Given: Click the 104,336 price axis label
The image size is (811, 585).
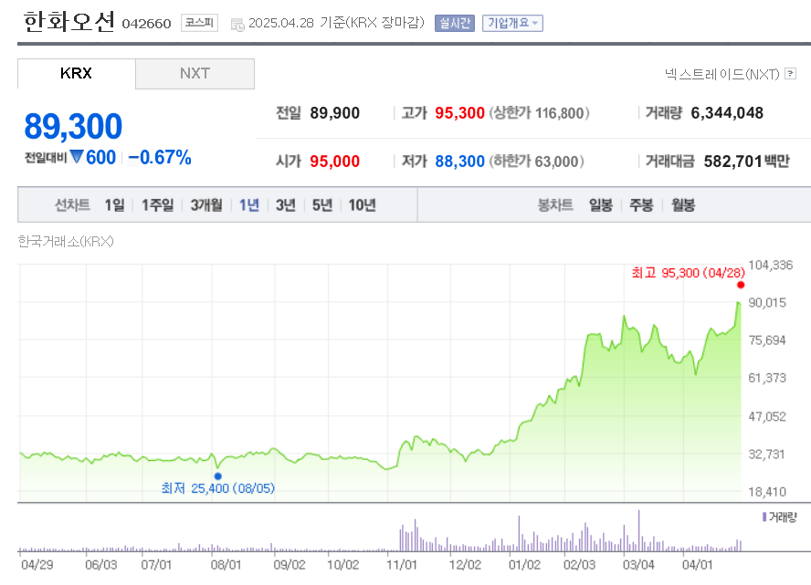Looking at the screenshot, I should (770, 265).
